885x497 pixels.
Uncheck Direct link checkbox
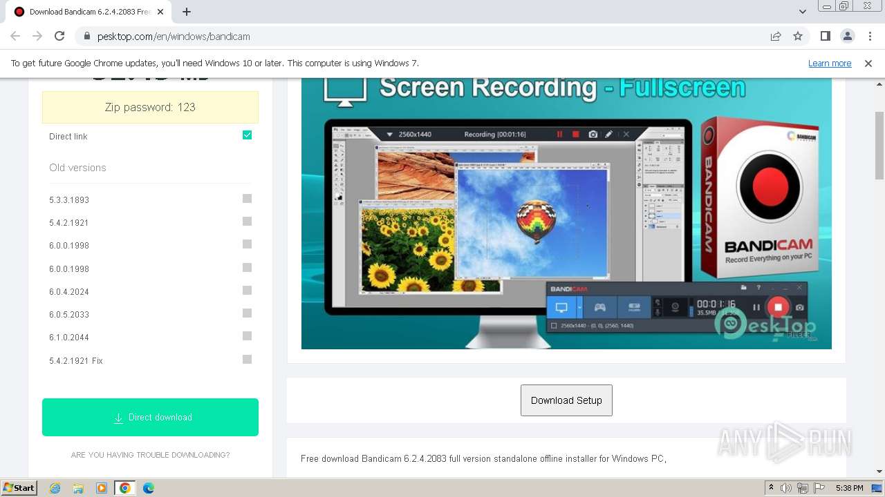(247, 135)
